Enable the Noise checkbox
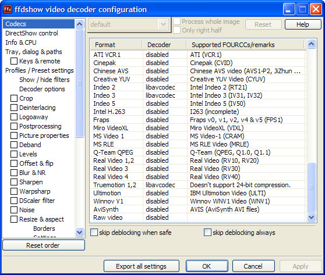325x275 pixels. click(14, 210)
